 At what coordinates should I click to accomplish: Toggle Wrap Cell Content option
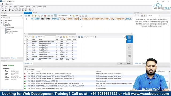point(96,37)
